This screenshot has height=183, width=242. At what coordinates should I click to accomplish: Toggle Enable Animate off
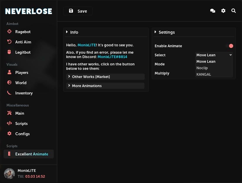pyautogui.click(x=231, y=46)
